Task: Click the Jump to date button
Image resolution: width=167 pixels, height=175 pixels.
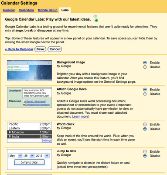Action: click(x=29, y=162)
